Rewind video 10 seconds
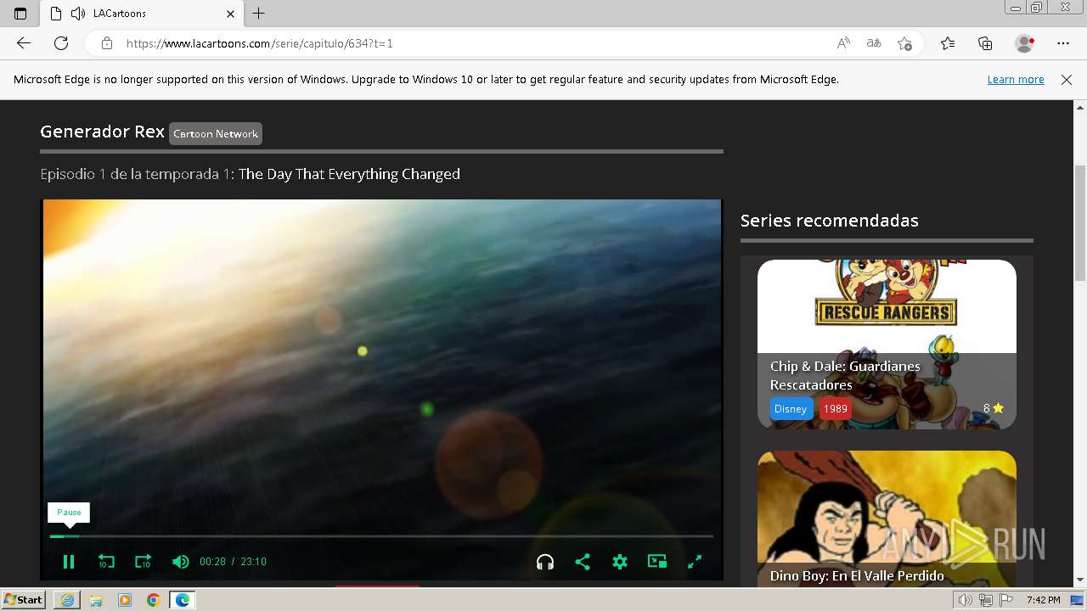 coord(106,562)
